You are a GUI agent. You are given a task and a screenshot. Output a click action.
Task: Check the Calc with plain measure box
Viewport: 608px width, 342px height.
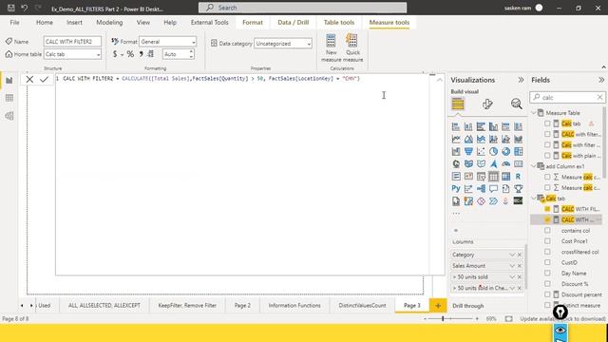tap(547, 156)
